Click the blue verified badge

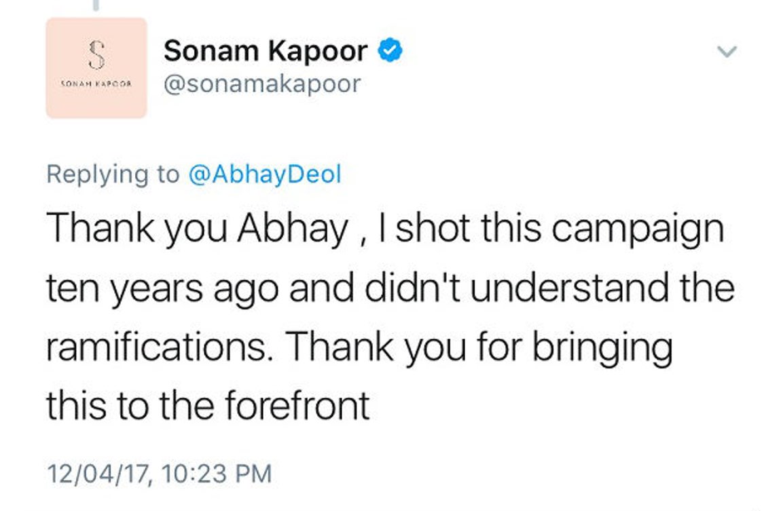pos(390,50)
